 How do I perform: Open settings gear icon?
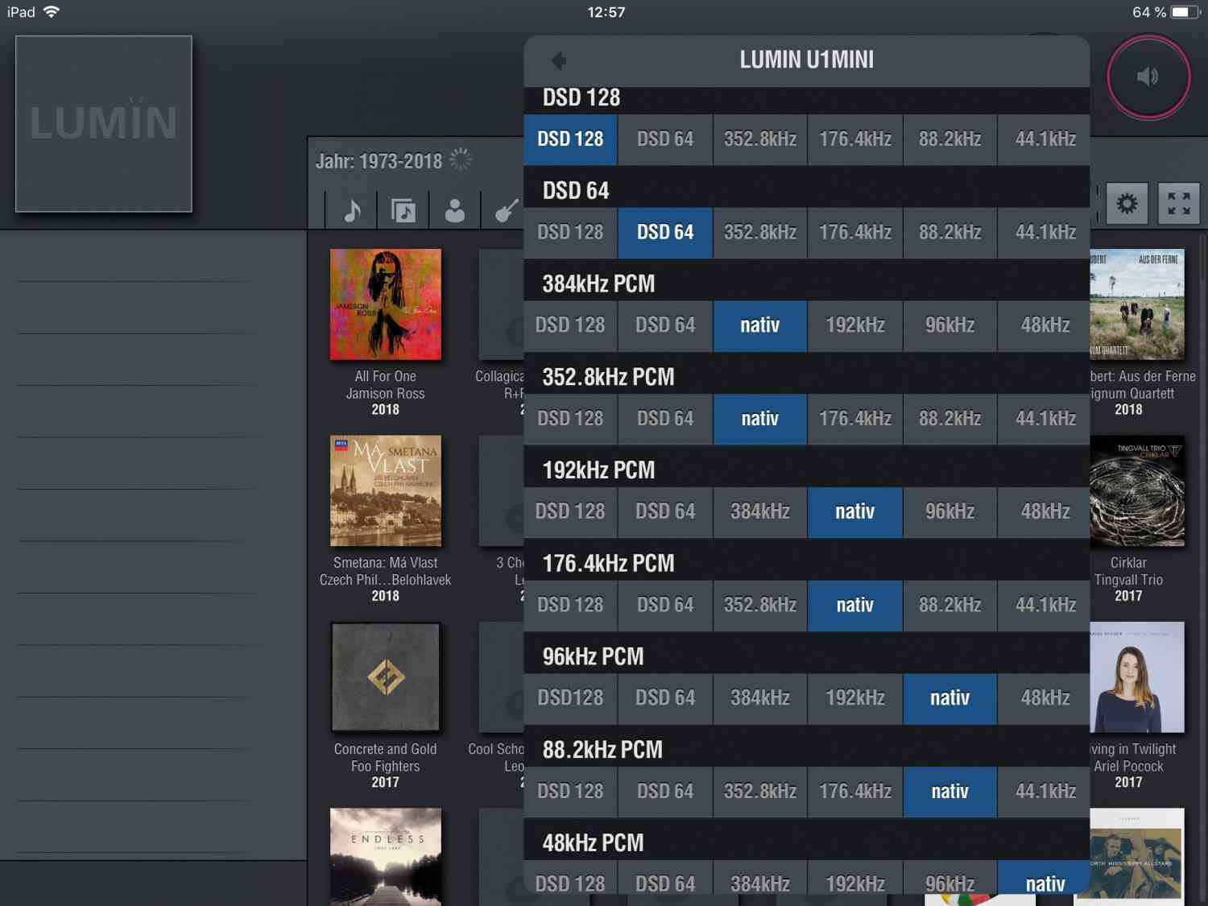click(x=1127, y=203)
